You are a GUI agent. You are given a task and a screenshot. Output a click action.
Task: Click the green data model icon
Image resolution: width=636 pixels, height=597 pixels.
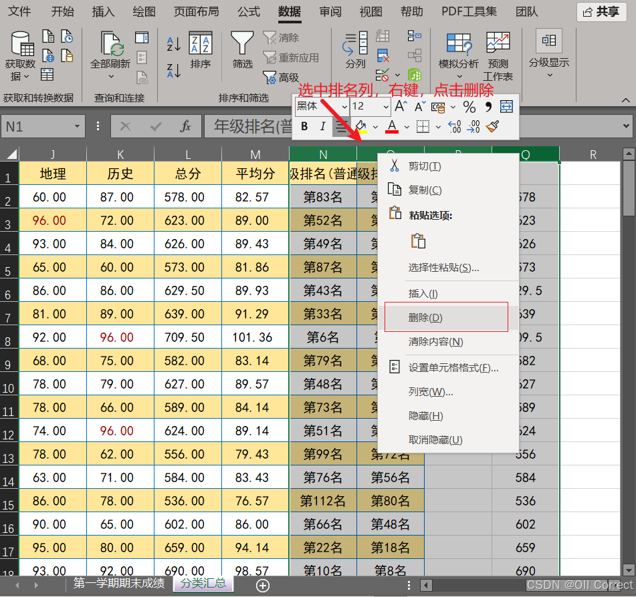click(x=415, y=75)
